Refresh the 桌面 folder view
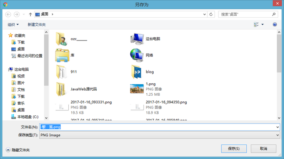The image size is (284, 159). 211,14
